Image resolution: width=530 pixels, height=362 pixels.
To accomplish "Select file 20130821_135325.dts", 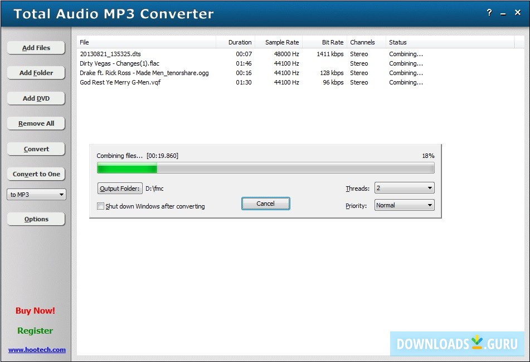I will 110,54.
